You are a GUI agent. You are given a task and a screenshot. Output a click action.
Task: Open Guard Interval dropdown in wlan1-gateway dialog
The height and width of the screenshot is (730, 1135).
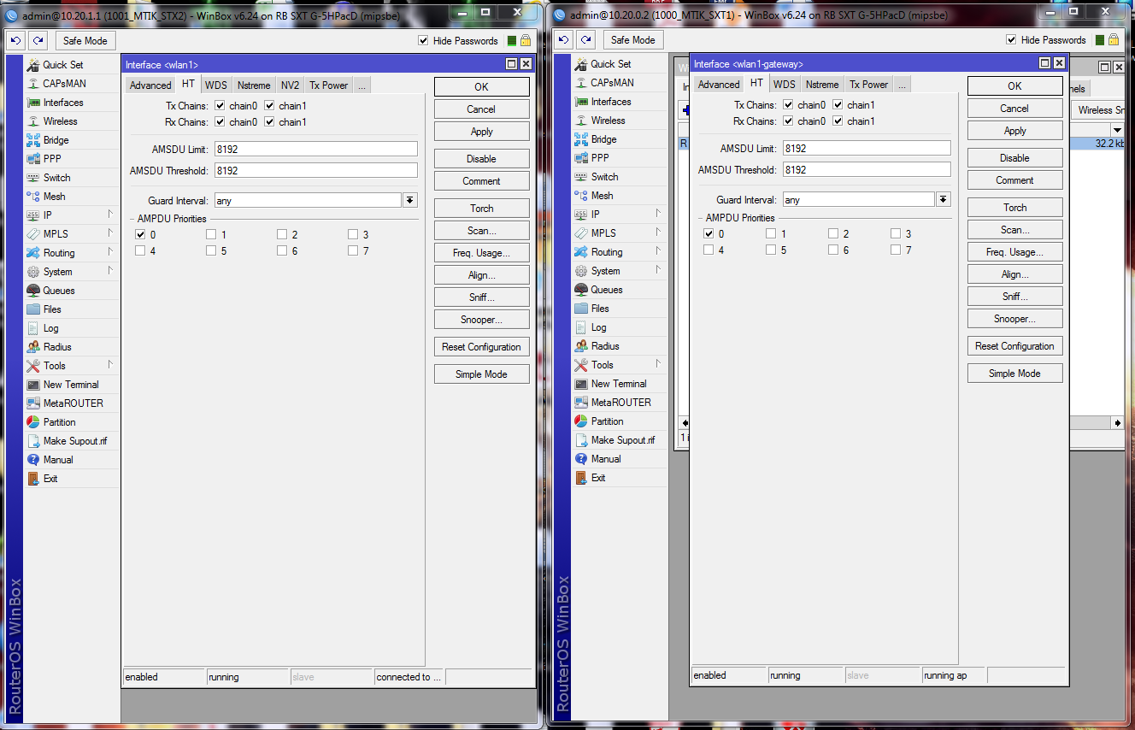point(944,199)
